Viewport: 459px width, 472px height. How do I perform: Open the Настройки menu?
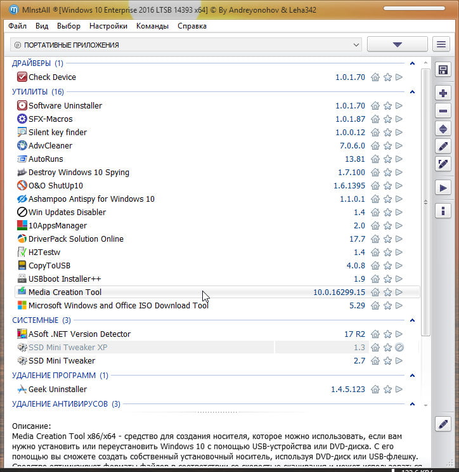pyautogui.click(x=108, y=26)
